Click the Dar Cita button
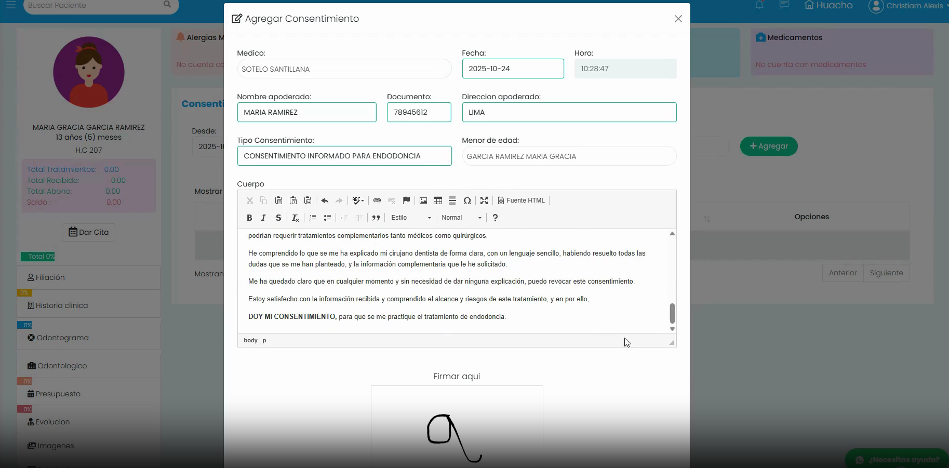This screenshot has width=949, height=468. (x=89, y=232)
